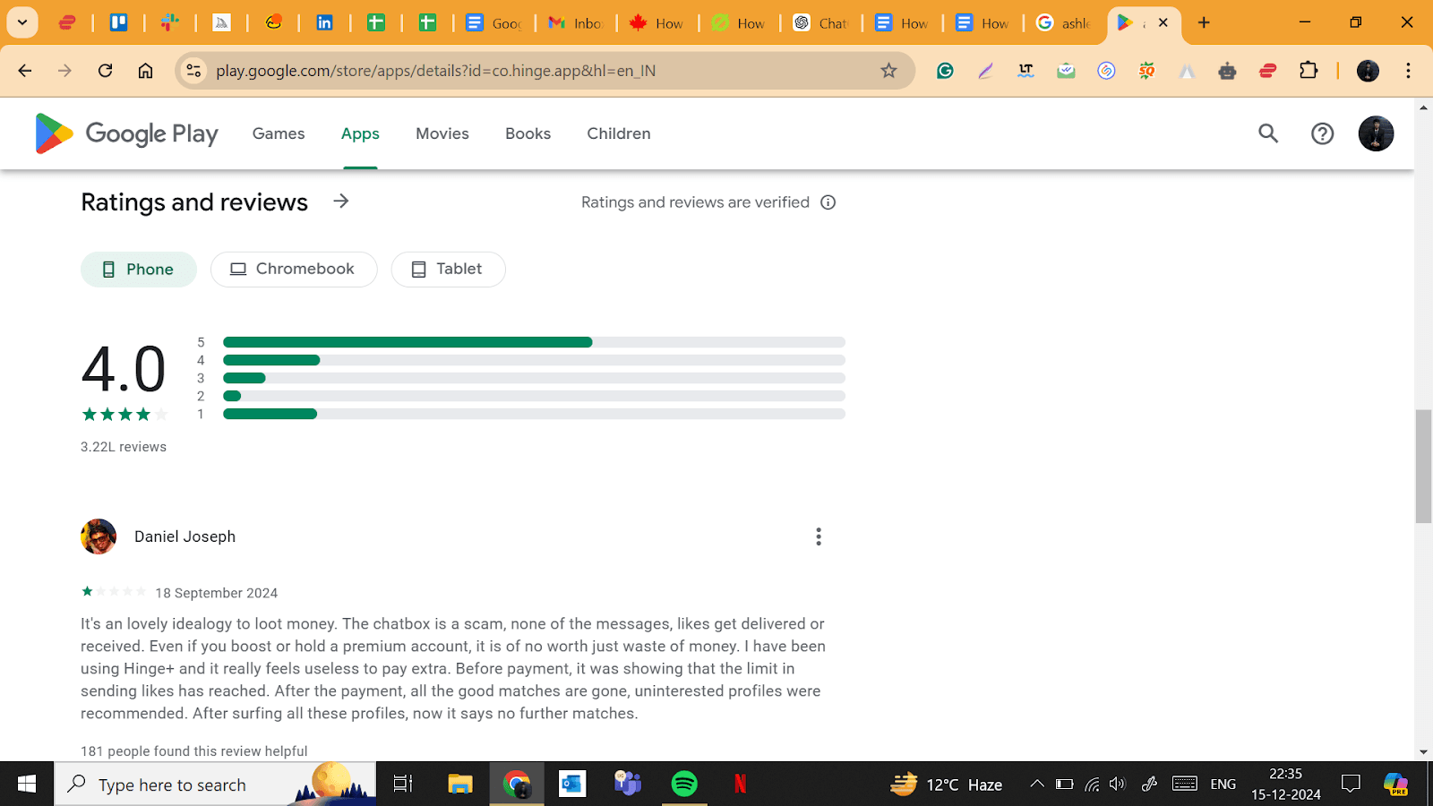Open the tab search dropdown arrow
1433x806 pixels.
point(22,22)
